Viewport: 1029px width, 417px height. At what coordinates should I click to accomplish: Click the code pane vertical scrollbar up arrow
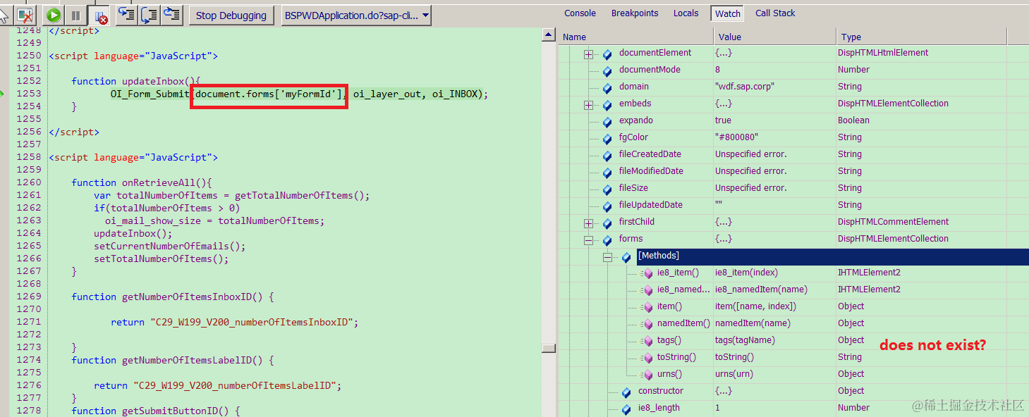(548, 35)
